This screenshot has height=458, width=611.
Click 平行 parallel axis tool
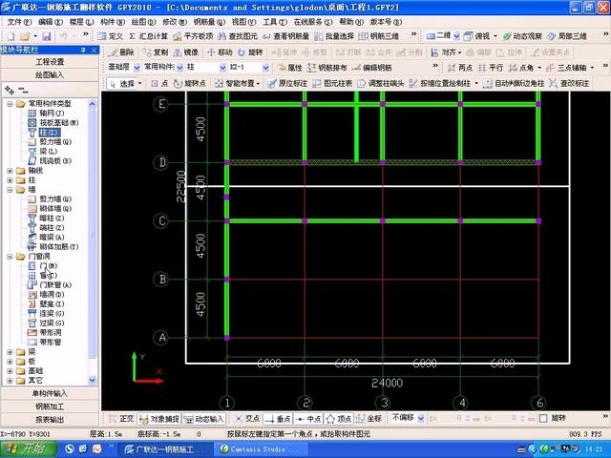click(x=490, y=68)
